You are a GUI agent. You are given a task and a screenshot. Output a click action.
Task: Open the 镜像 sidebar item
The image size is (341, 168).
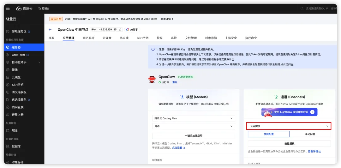point(15,70)
